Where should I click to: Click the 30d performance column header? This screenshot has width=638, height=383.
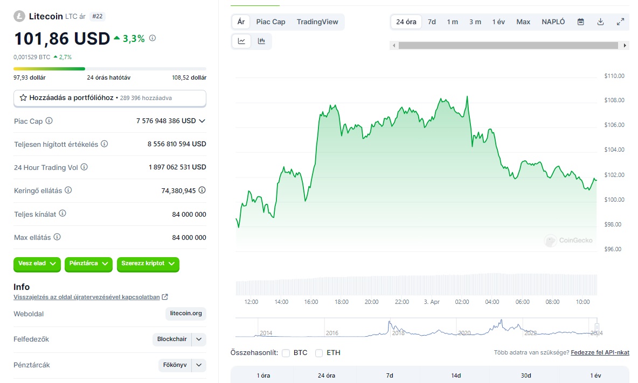point(526,375)
